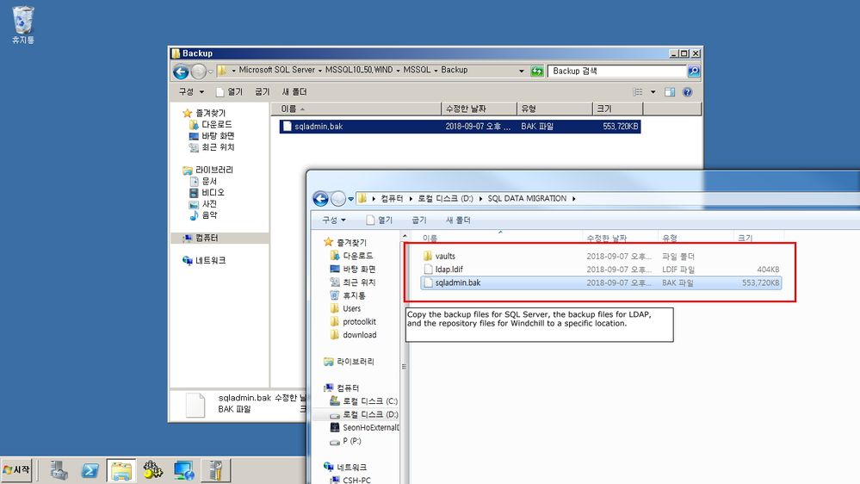Open 다운로드 in Backup window sidebar
860x484 pixels.
pos(211,125)
